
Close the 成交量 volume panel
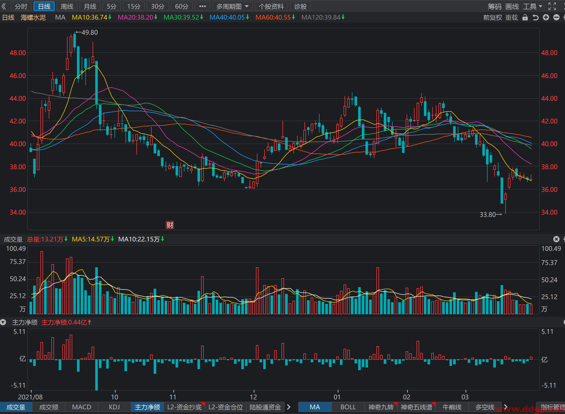[x=556, y=239]
